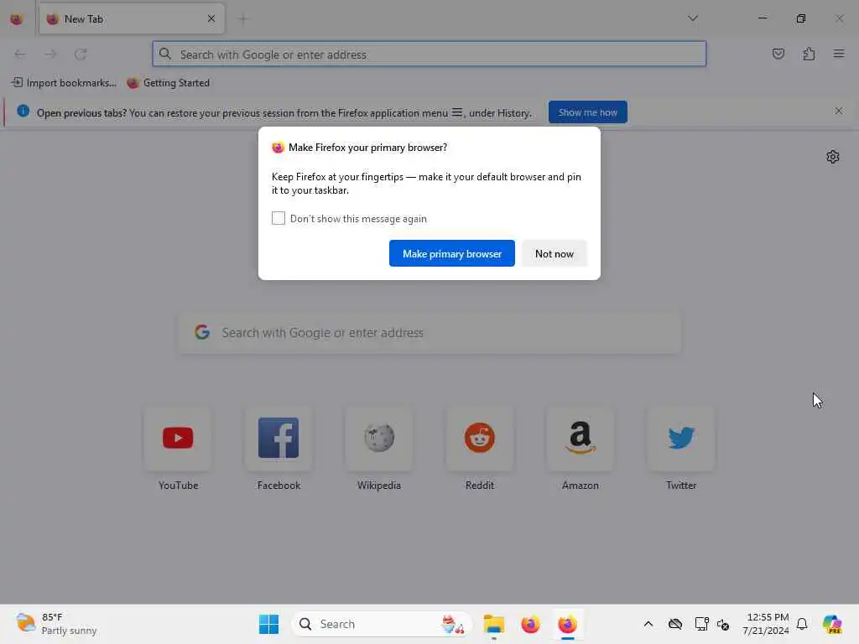Screen dimensions: 859x644
Task: Open the display/network tray icon
Action: [701, 624]
